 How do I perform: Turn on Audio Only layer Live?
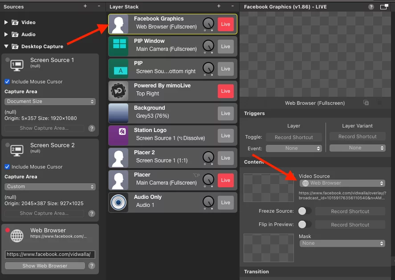click(x=226, y=202)
